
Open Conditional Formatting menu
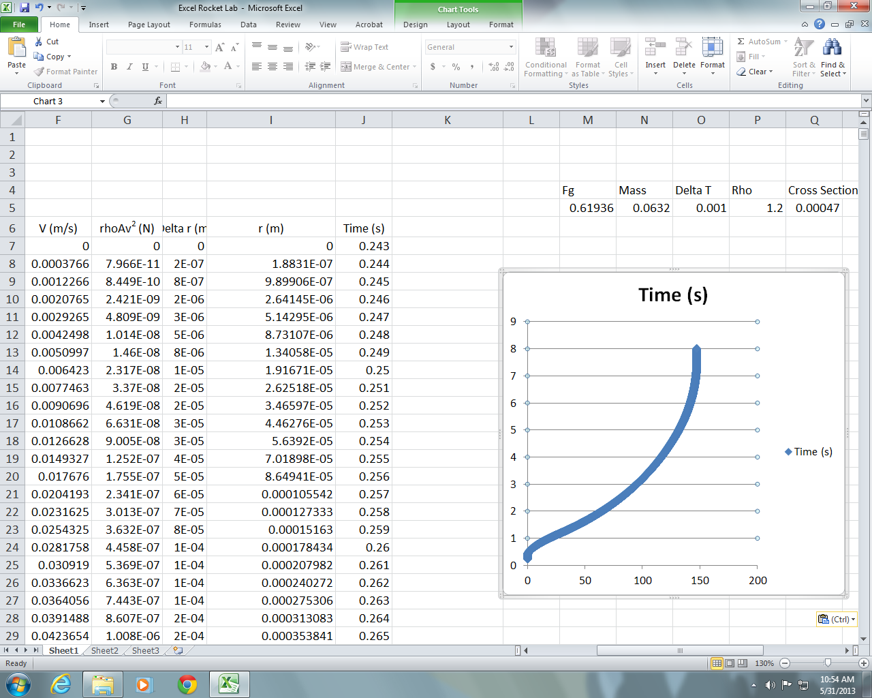[545, 58]
